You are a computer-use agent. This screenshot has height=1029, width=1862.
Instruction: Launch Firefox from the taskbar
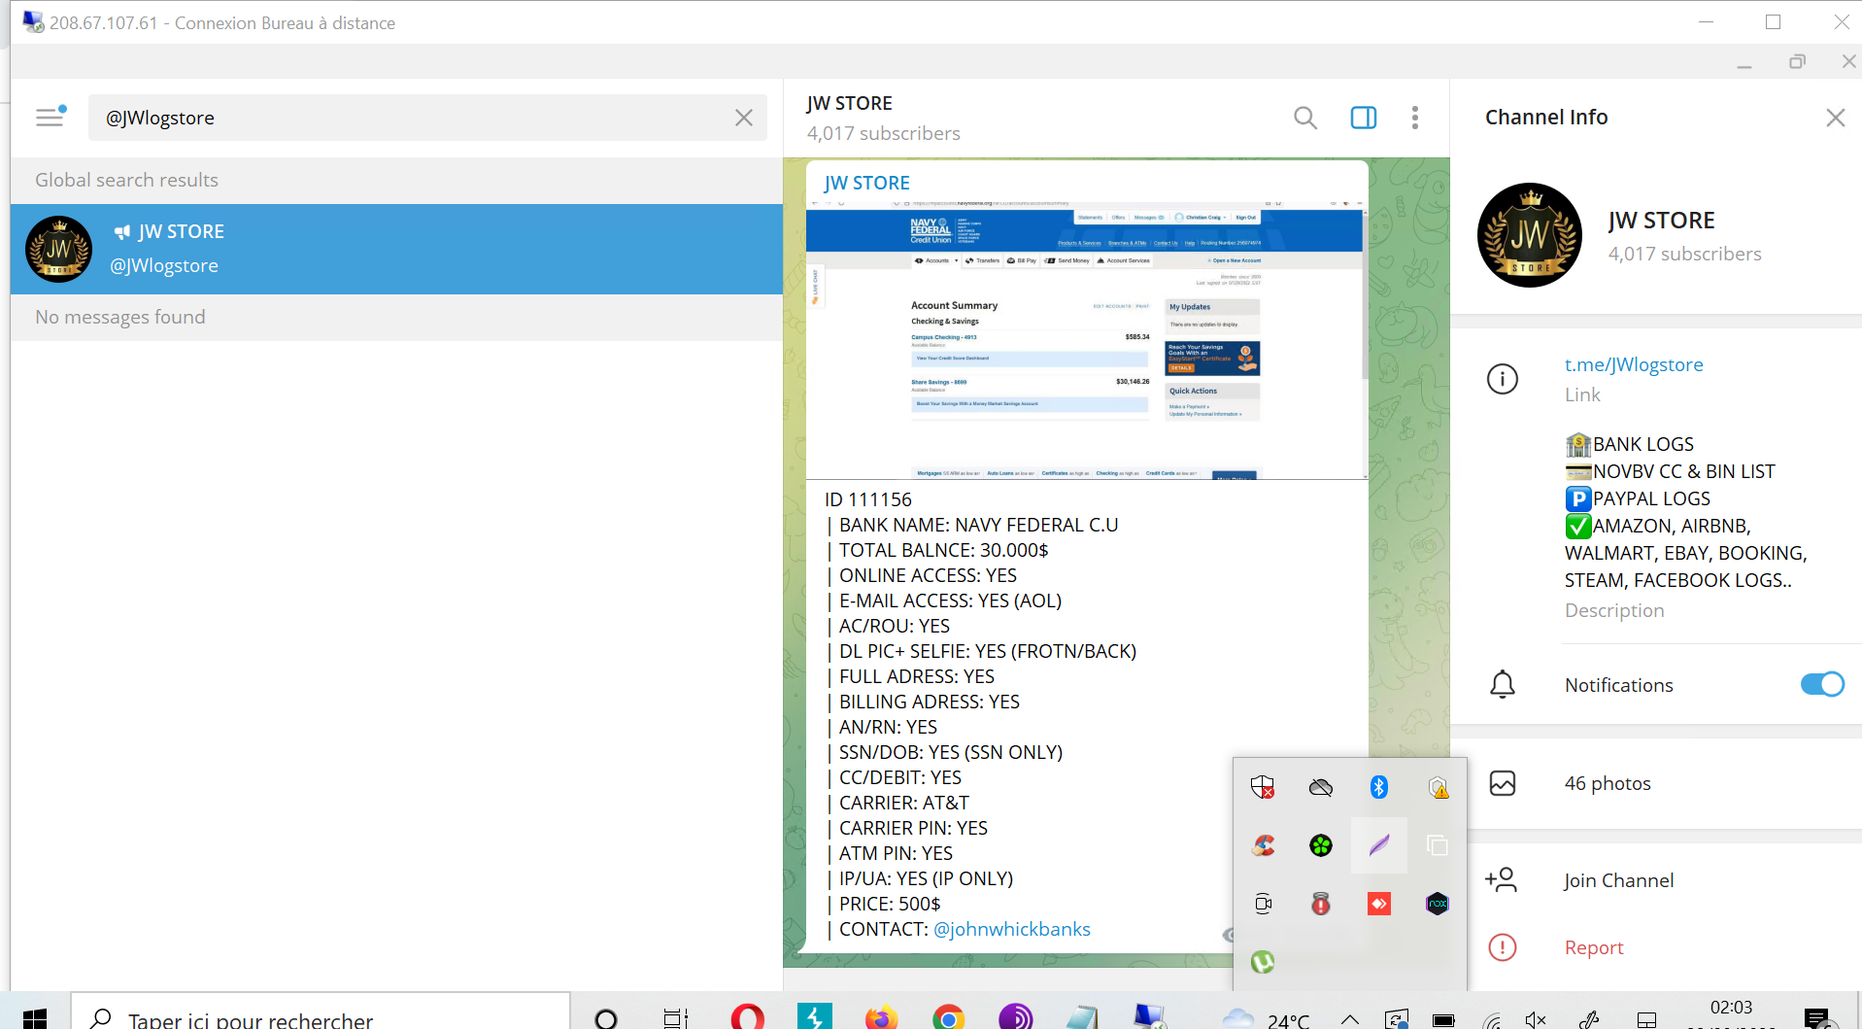click(x=881, y=1017)
